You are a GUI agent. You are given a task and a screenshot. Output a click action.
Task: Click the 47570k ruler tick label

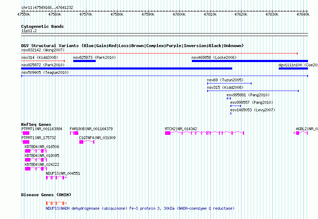(86, 14)
